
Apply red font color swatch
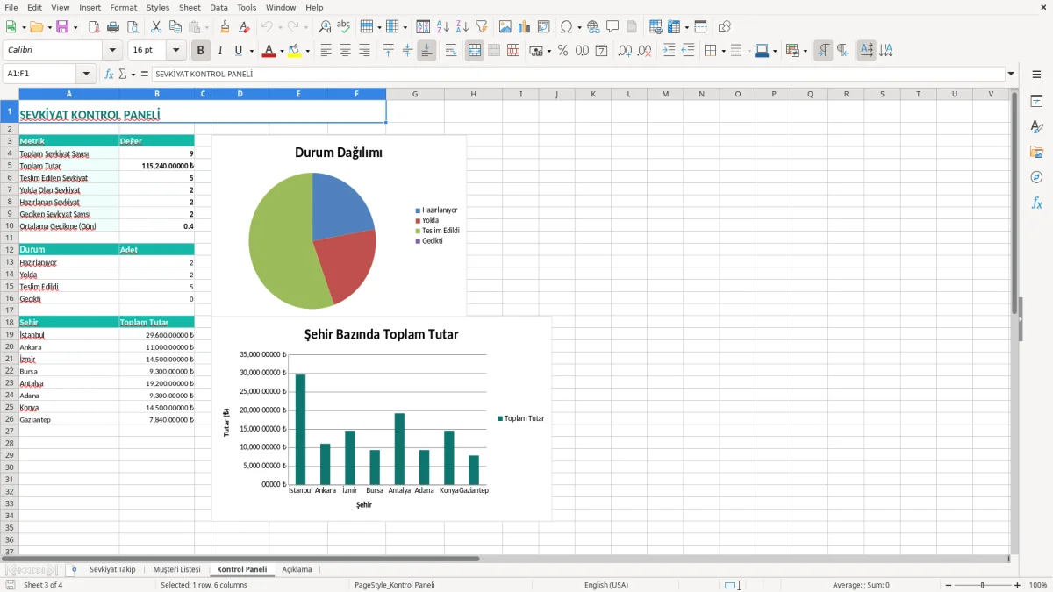click(269, 51)
